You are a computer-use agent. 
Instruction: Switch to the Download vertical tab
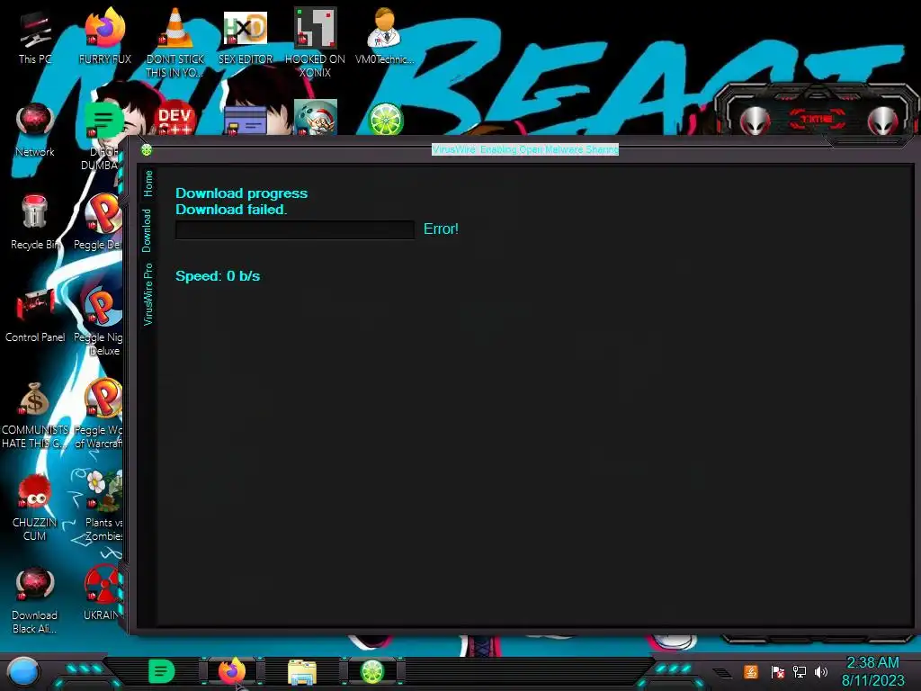pyautogui.click(x=147, y=230)
